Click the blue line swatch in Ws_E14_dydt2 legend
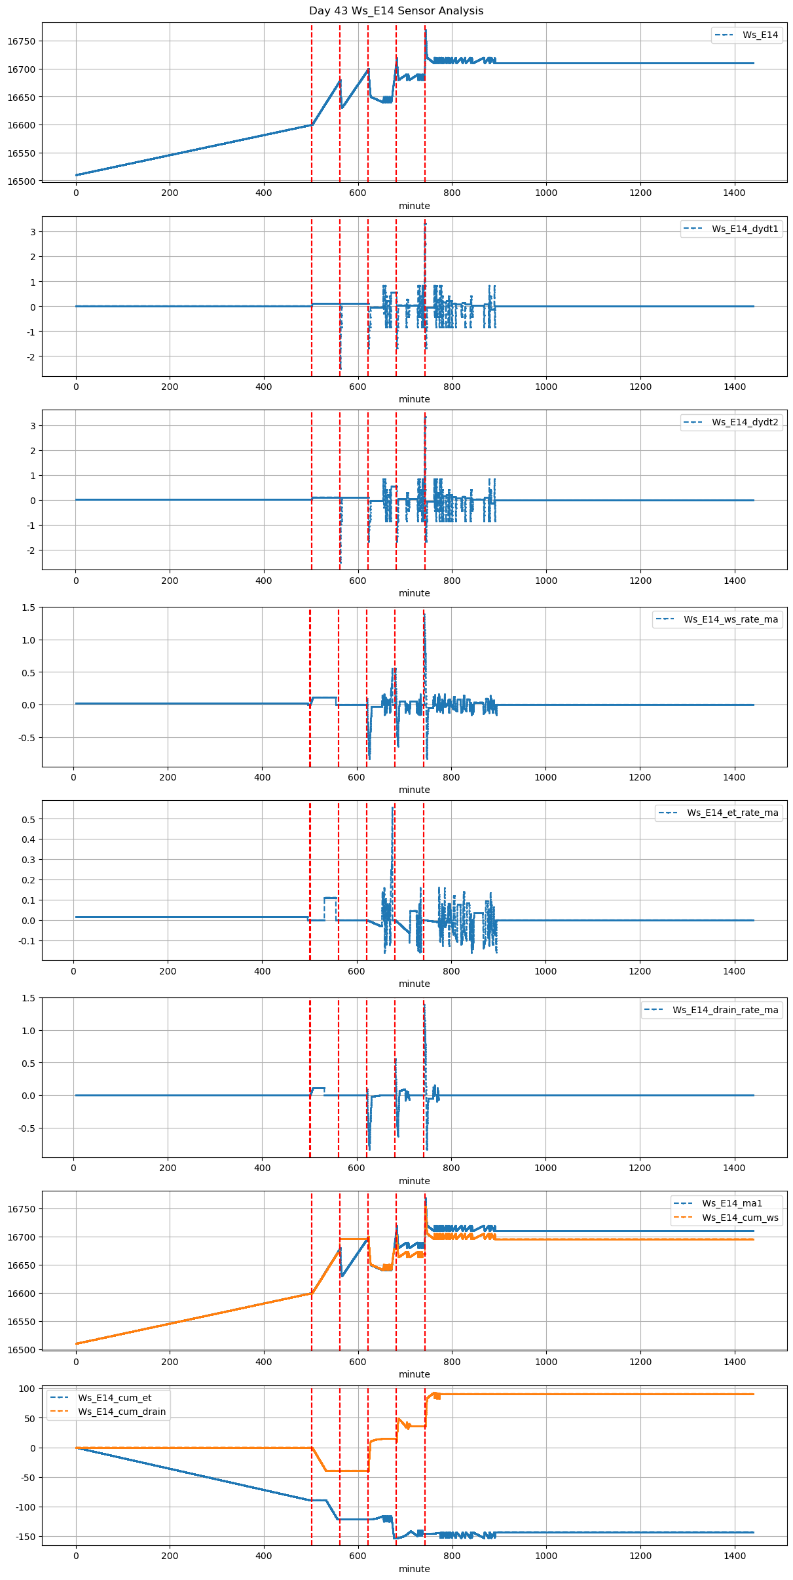 coord(693,422)
